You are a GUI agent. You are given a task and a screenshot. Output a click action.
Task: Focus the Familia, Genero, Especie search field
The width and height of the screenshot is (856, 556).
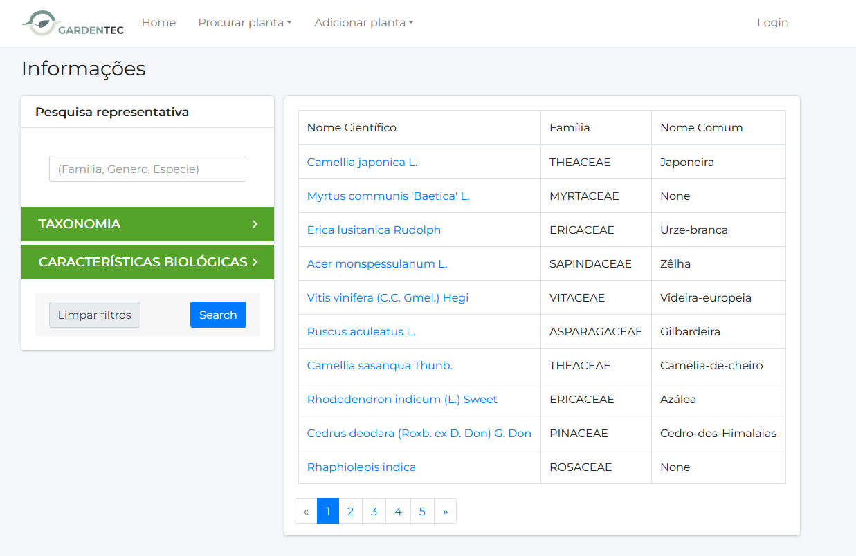147,169
